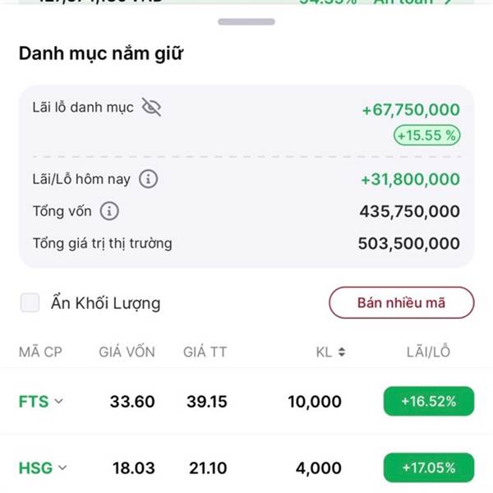Screen dimensions: 493x493
Task: Sort by the KL column arrows
Action: [342, 352]
